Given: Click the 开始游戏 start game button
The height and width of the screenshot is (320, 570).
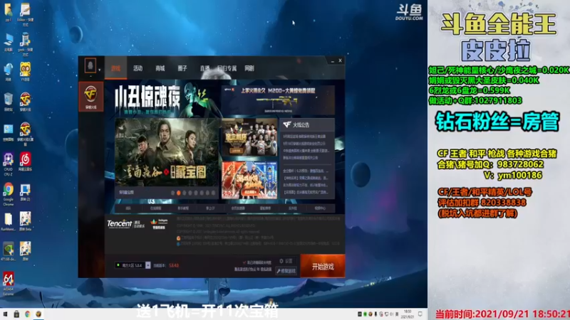Looking at the screenshot, I should coord(323,267).
